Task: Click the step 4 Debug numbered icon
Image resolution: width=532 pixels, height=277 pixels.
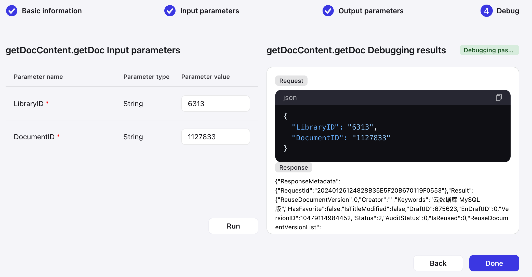Action: [x=486, y=10]
